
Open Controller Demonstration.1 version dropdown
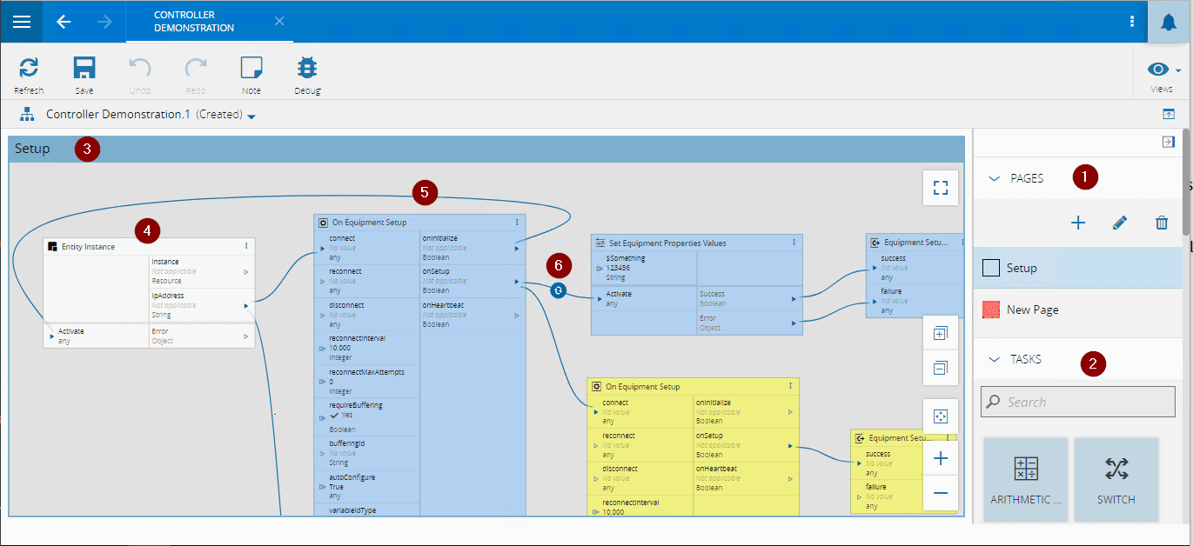pos(251,117)
